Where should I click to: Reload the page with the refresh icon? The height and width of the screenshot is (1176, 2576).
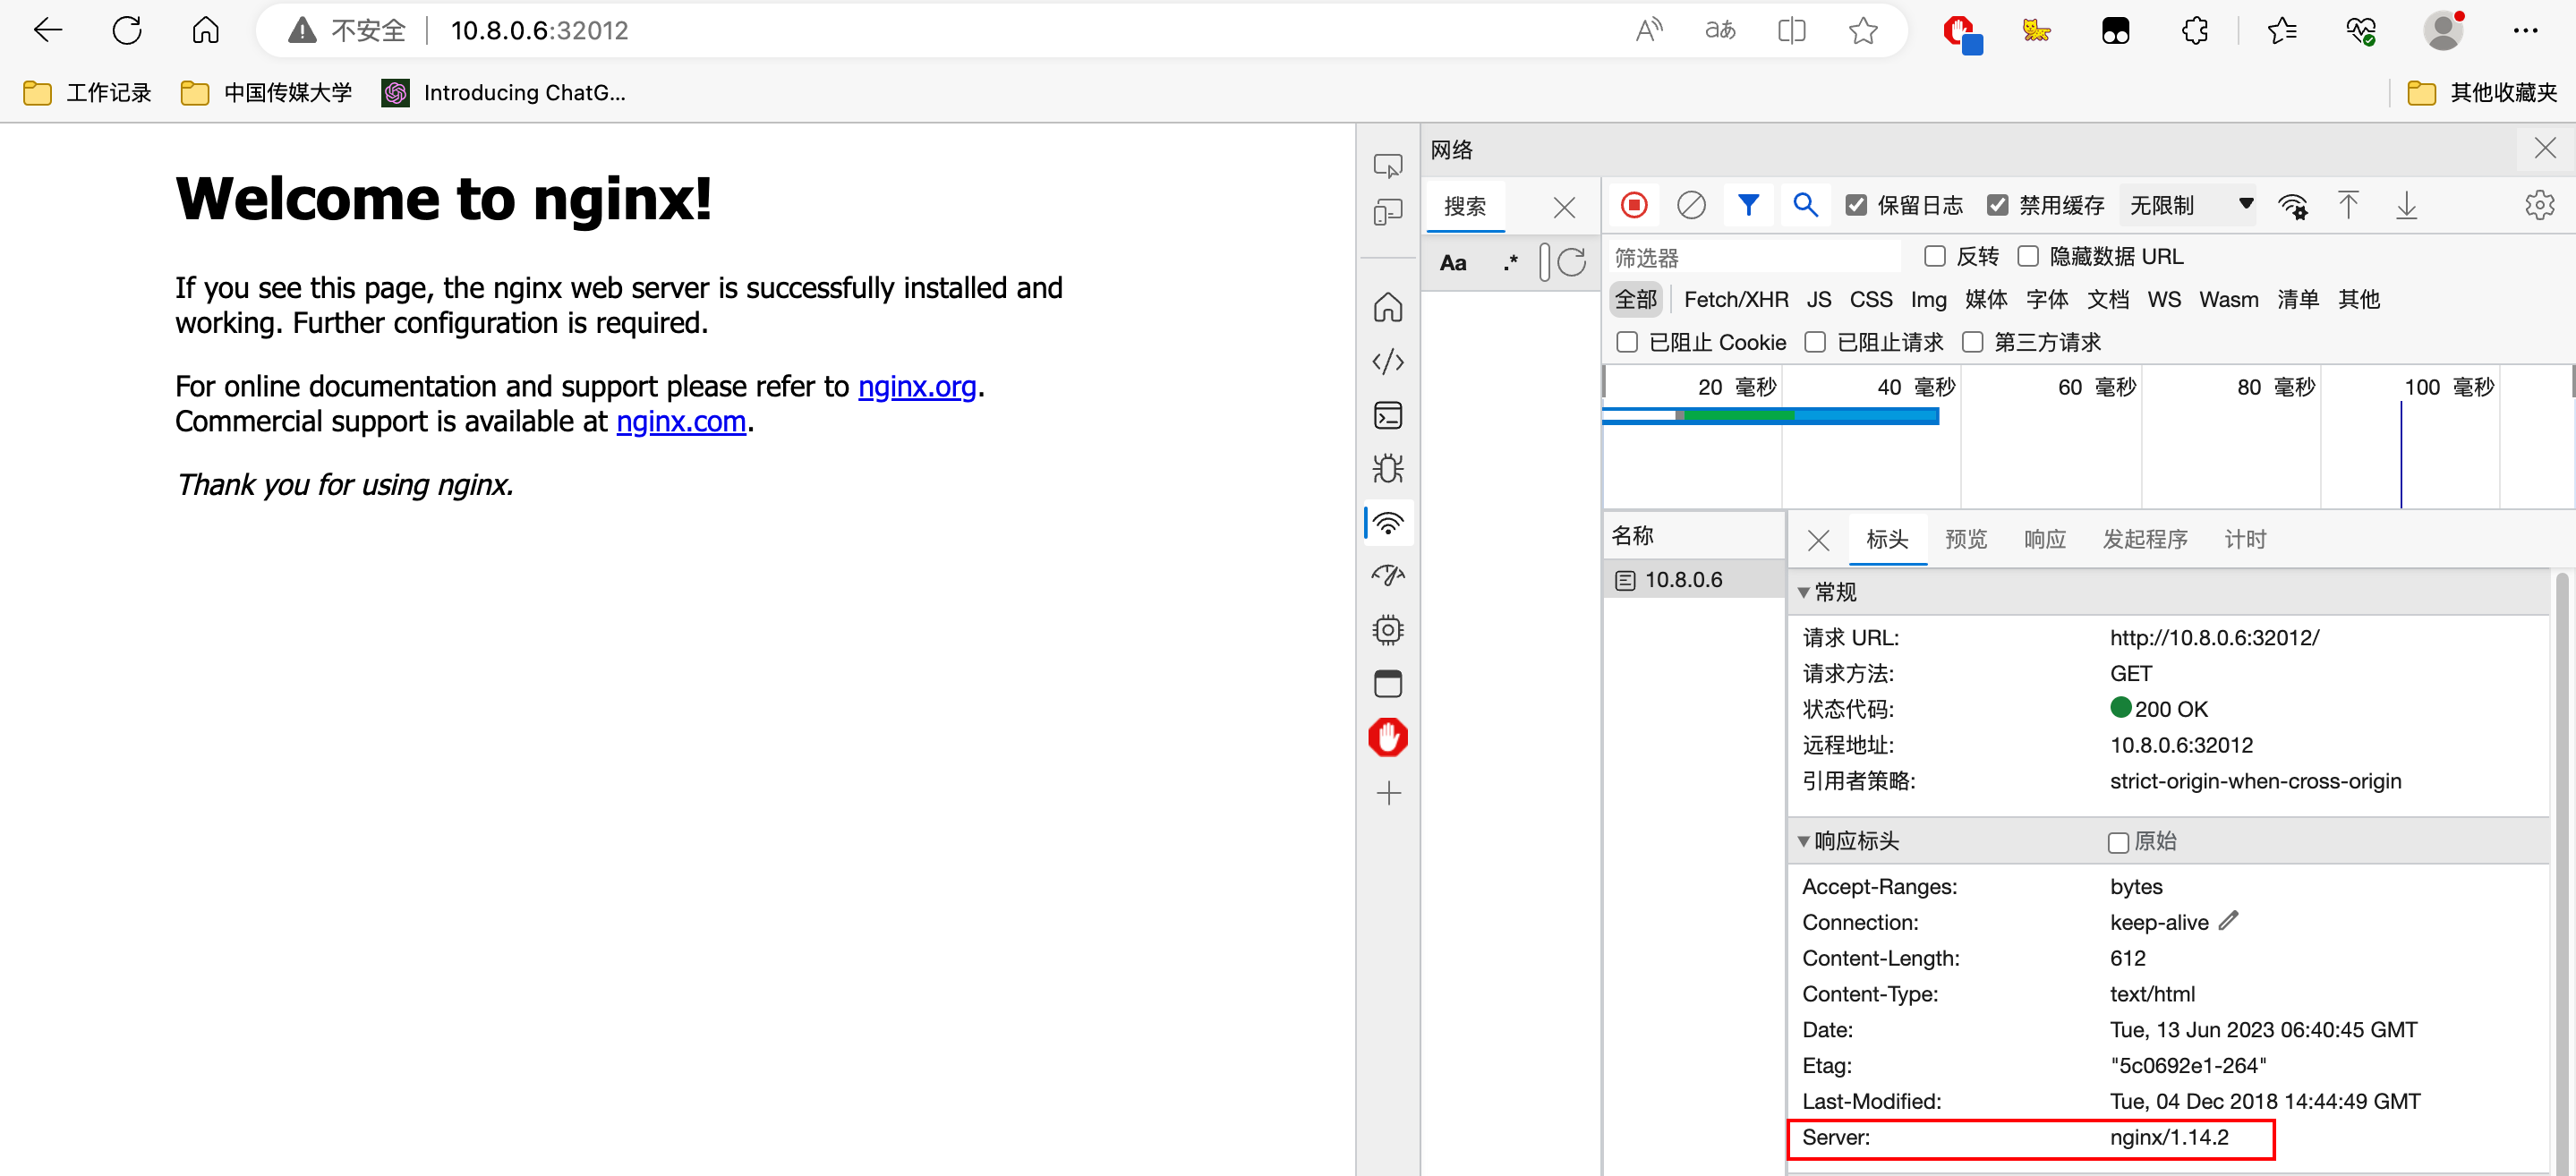click(127, 30)
